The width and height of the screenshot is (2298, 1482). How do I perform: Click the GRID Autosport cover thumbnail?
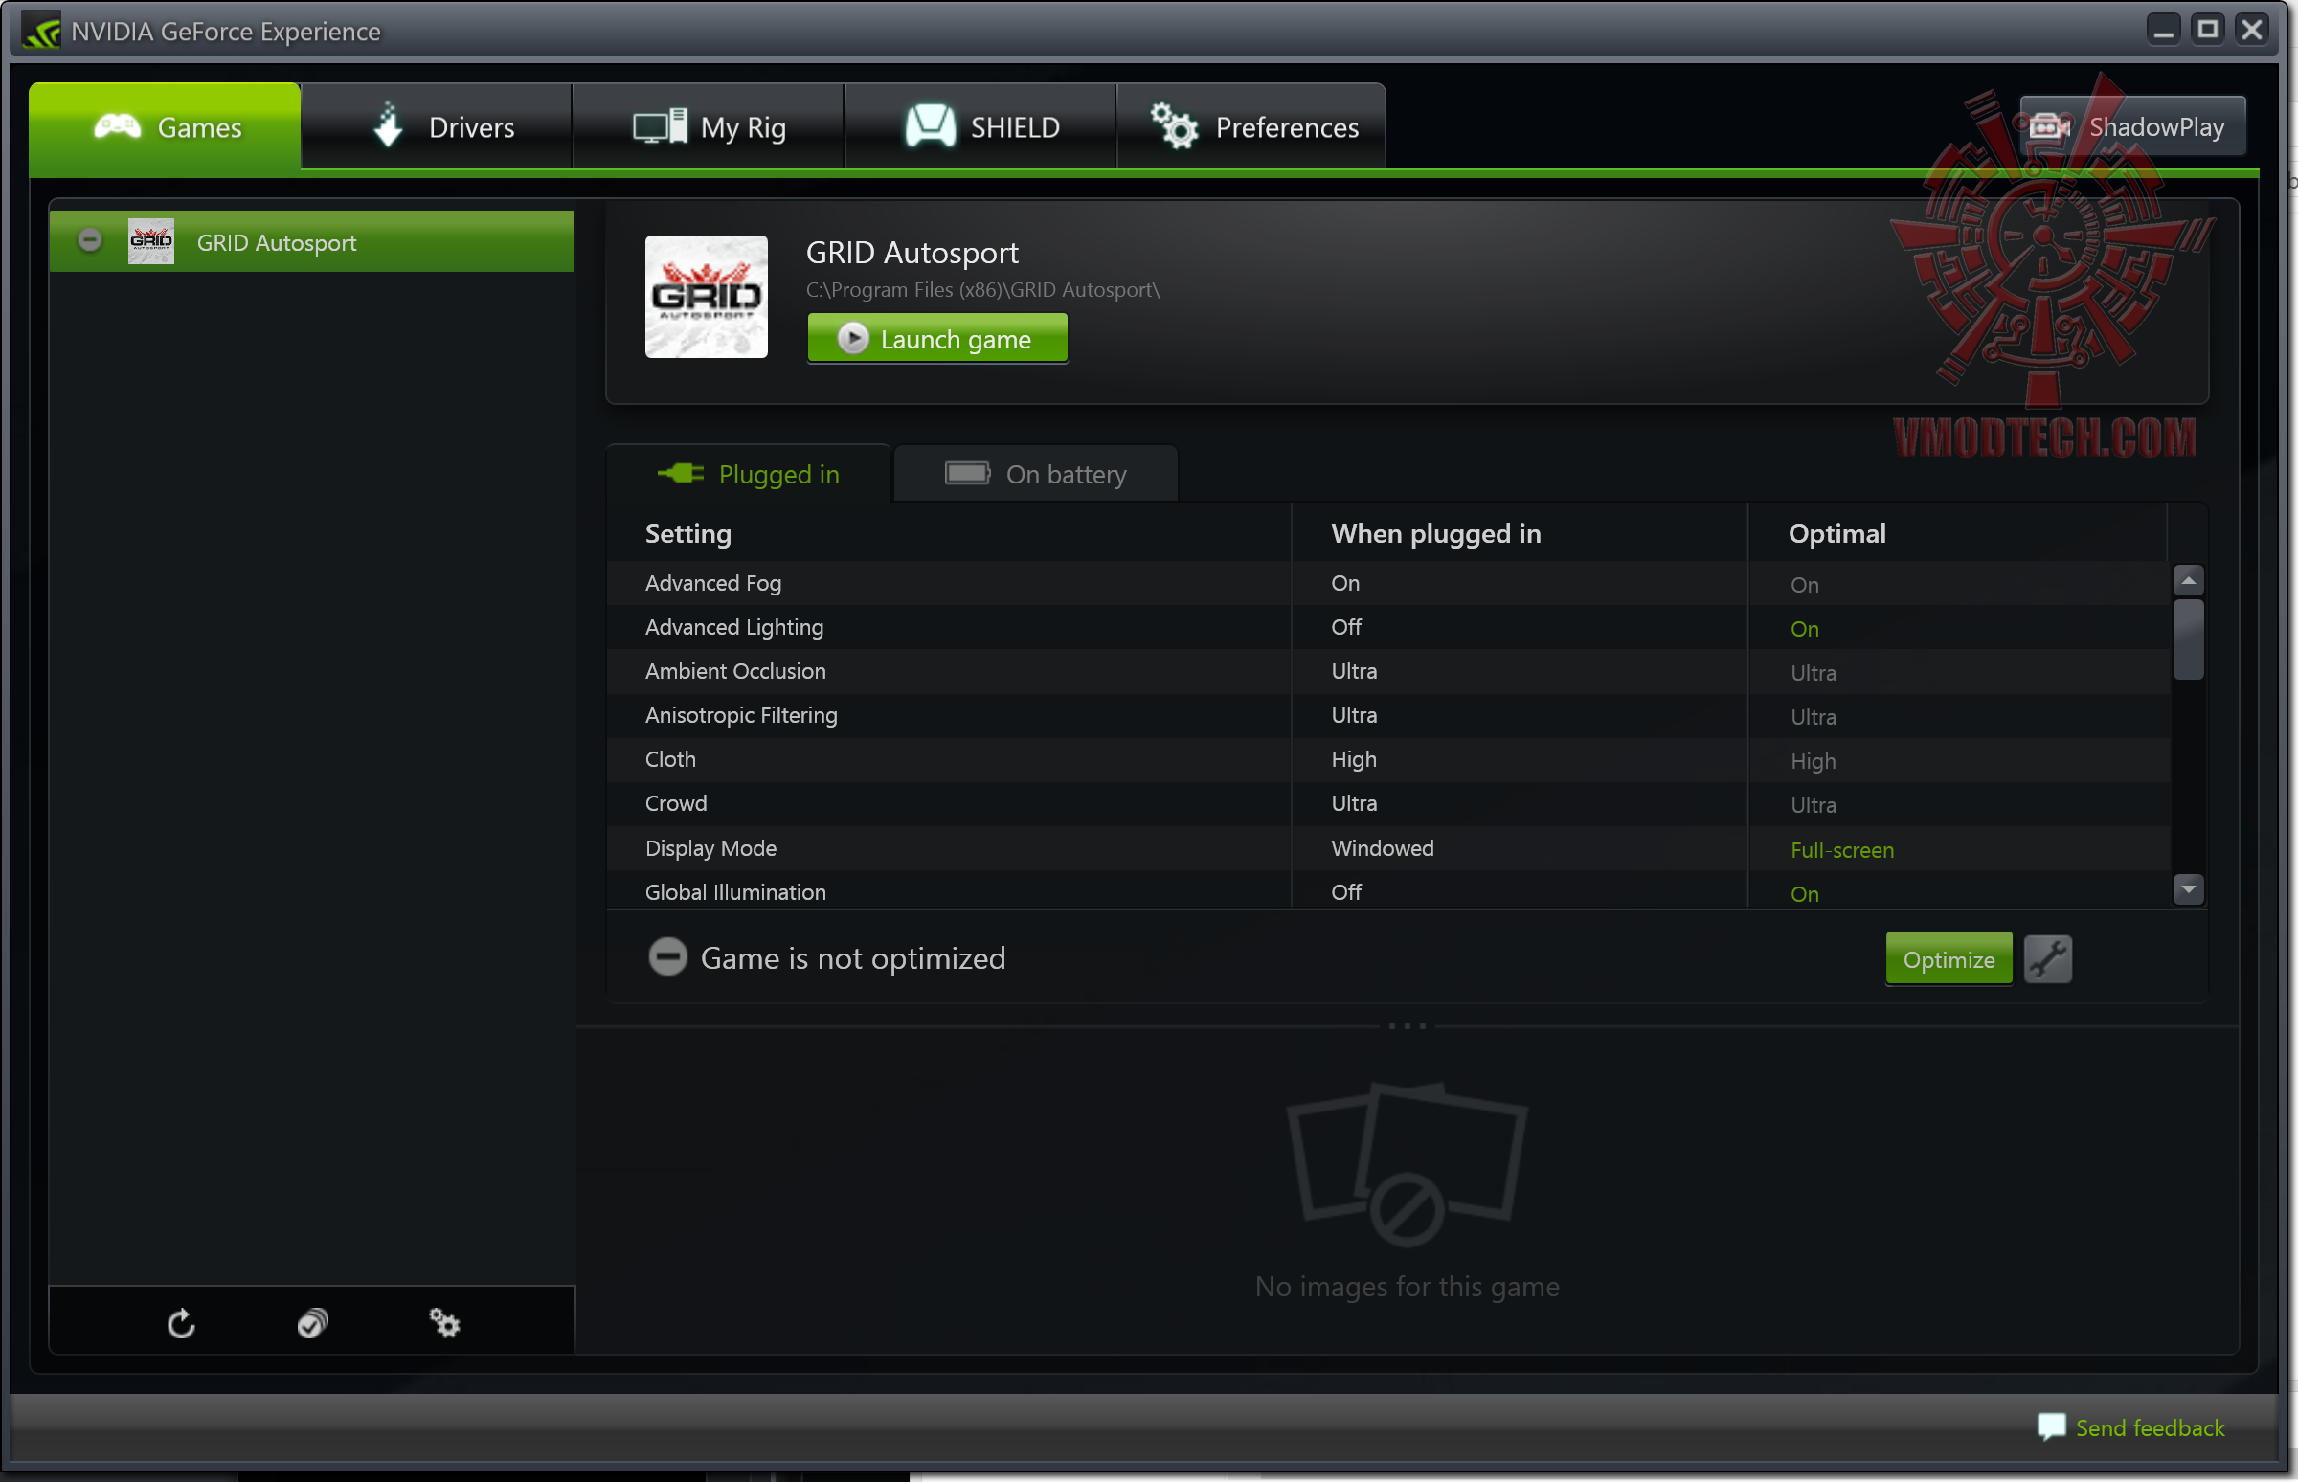[707, 298]
